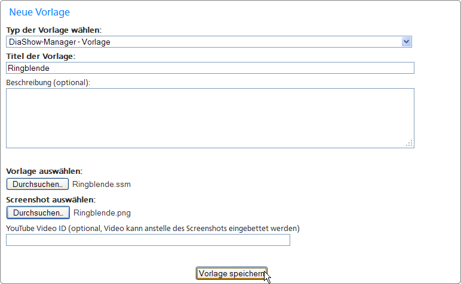The image size is (461, 284).
Task: Focus the YouTube Video ID field
Action: click(x=147, y=240)
